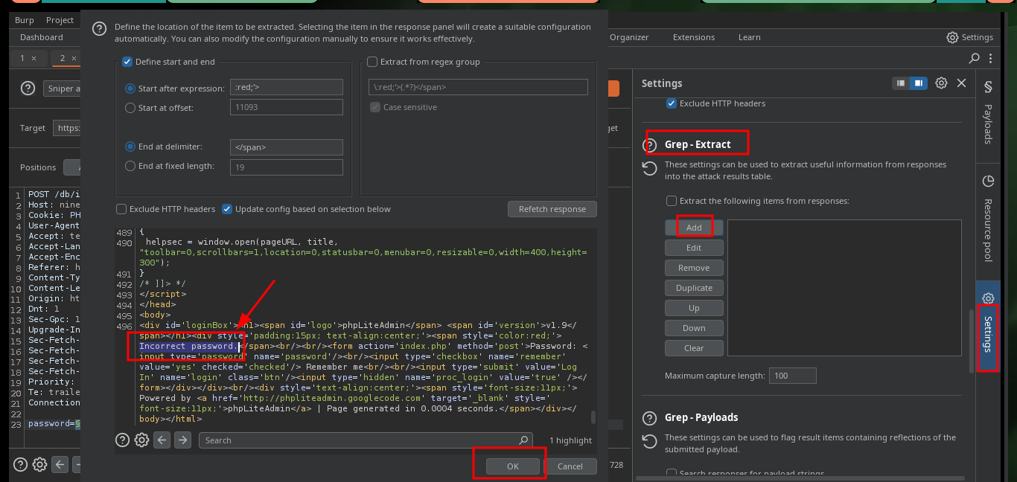Open the Resource pool side tab

[988, 219]
